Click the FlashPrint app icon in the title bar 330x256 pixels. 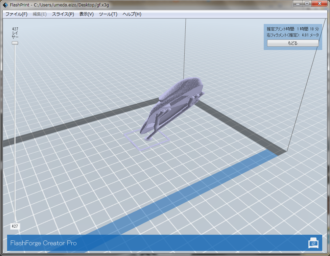[x=5, y=5]
